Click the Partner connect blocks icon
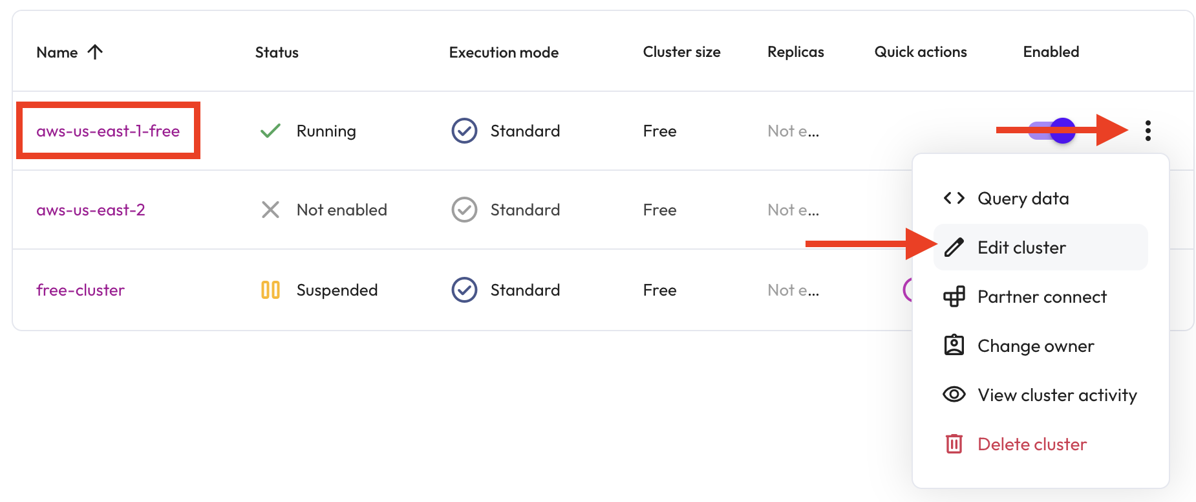 [x=954, y=296]
